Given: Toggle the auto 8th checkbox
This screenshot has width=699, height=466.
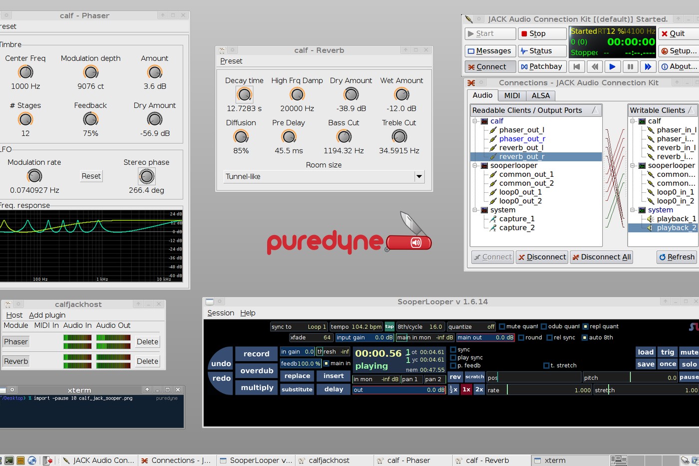Looking at the screenshot, I should click(x=585, y=338).
